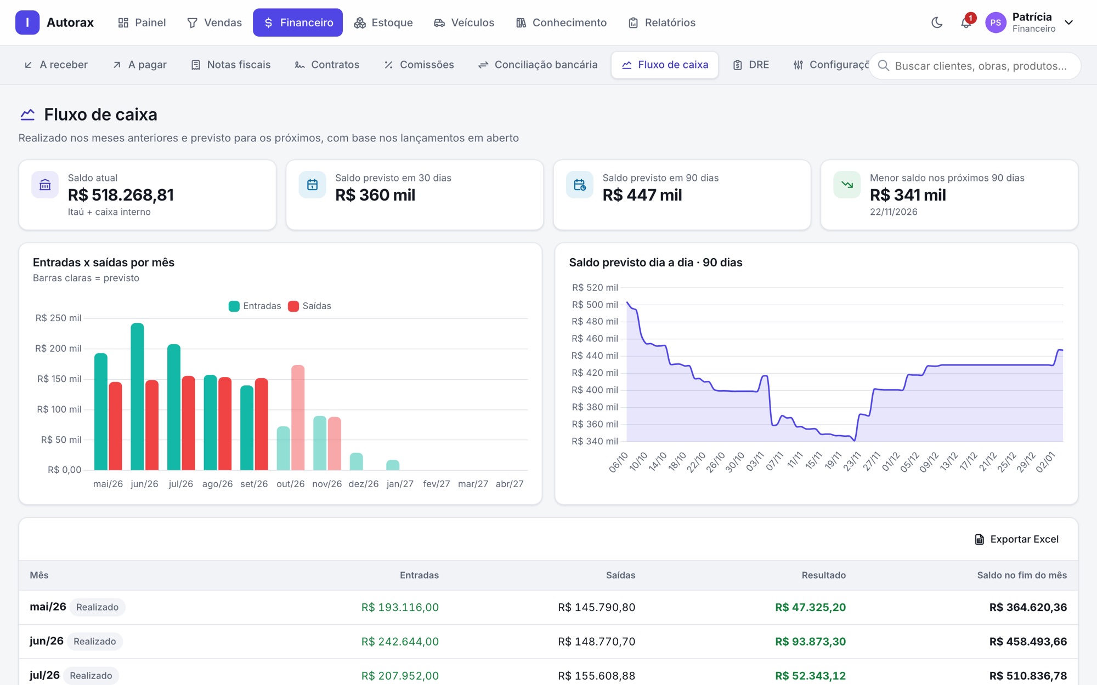This screenshot has height=685, width=1097.
Task: Click the Saldo no fim do mês header
Action: [1022, 575]
